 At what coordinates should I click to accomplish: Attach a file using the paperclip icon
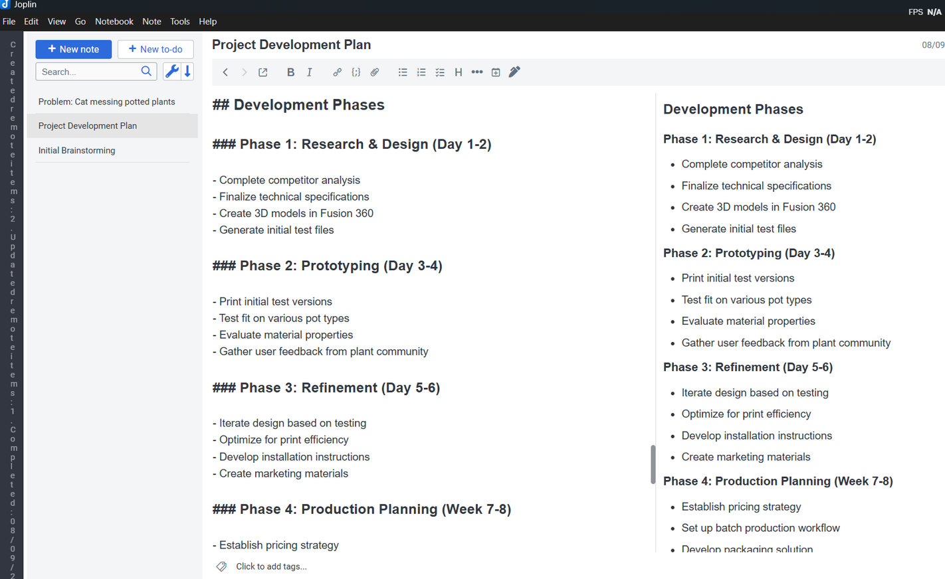pyautogui.click(x=375, y=72)
